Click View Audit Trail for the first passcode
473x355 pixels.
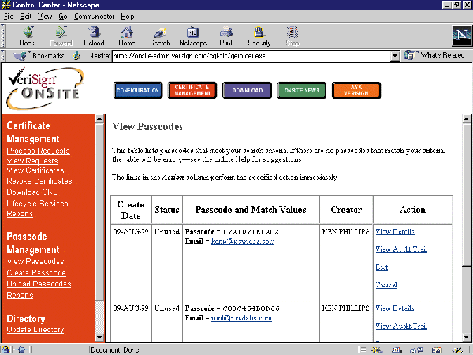[x=401, y=249]
